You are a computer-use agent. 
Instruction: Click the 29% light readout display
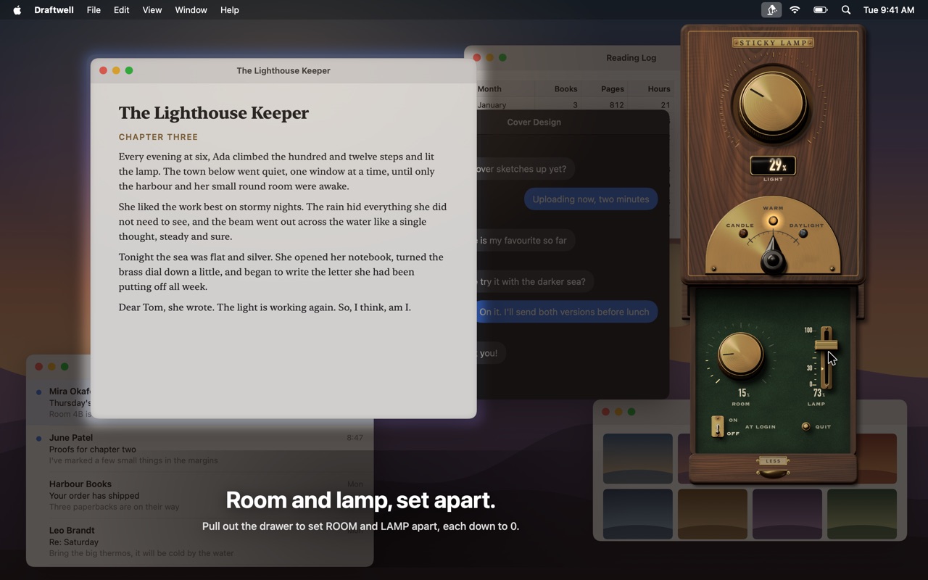[773, 166]
